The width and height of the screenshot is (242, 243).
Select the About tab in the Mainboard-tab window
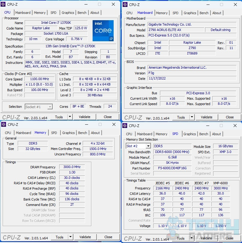click(x=217, y=13)
